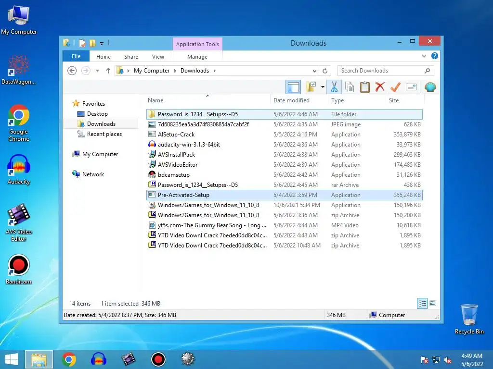The image size is (493, 369).
Task: Switch to details view button
Action: 422,303
